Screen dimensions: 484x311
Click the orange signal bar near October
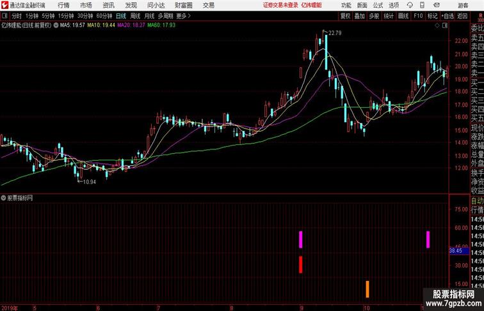367,289
